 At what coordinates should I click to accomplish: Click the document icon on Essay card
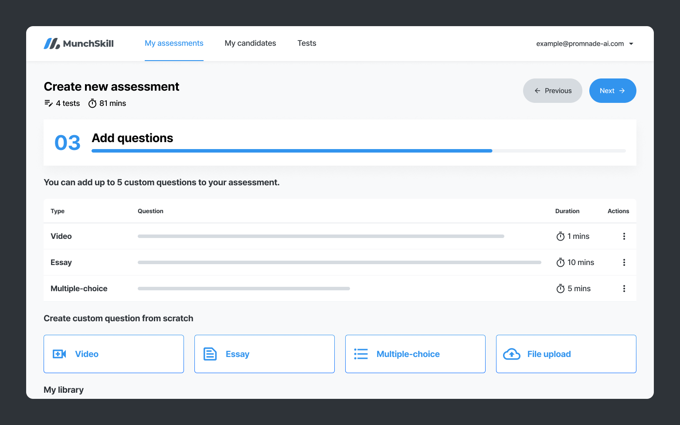click(x=210, y=354)
